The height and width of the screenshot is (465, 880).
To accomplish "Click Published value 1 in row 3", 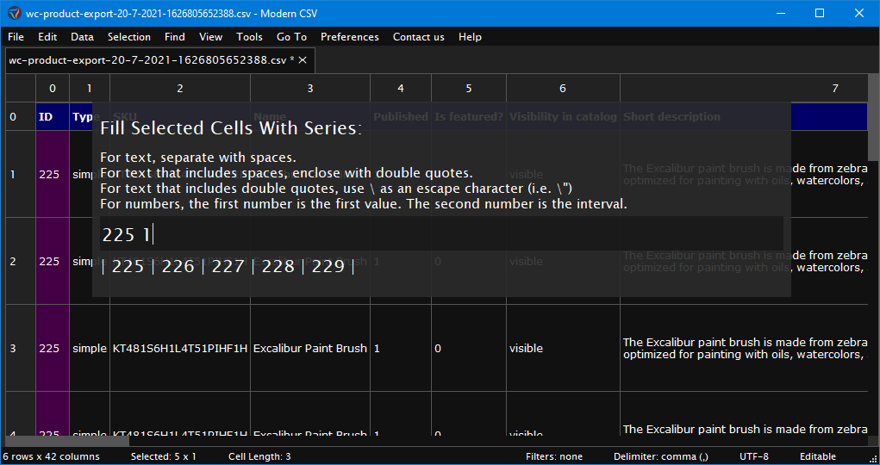I will coord(401,349).
